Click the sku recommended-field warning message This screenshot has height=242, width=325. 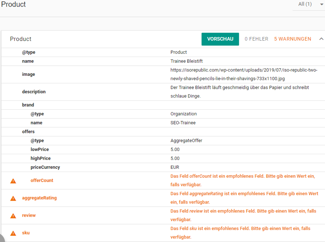(240, 233)
